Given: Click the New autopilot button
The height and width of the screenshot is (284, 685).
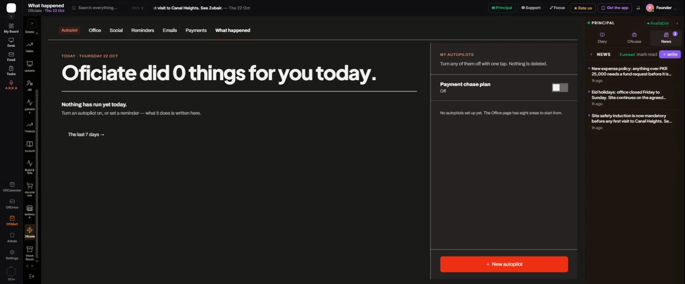Looking at the screenshot, I should tap(504, 264).
